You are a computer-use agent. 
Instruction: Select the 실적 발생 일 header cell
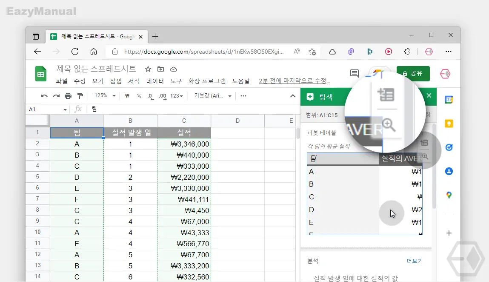click(130, 133)
